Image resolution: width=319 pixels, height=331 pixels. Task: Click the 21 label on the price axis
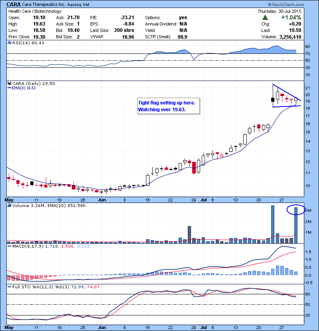pos(307,88)
